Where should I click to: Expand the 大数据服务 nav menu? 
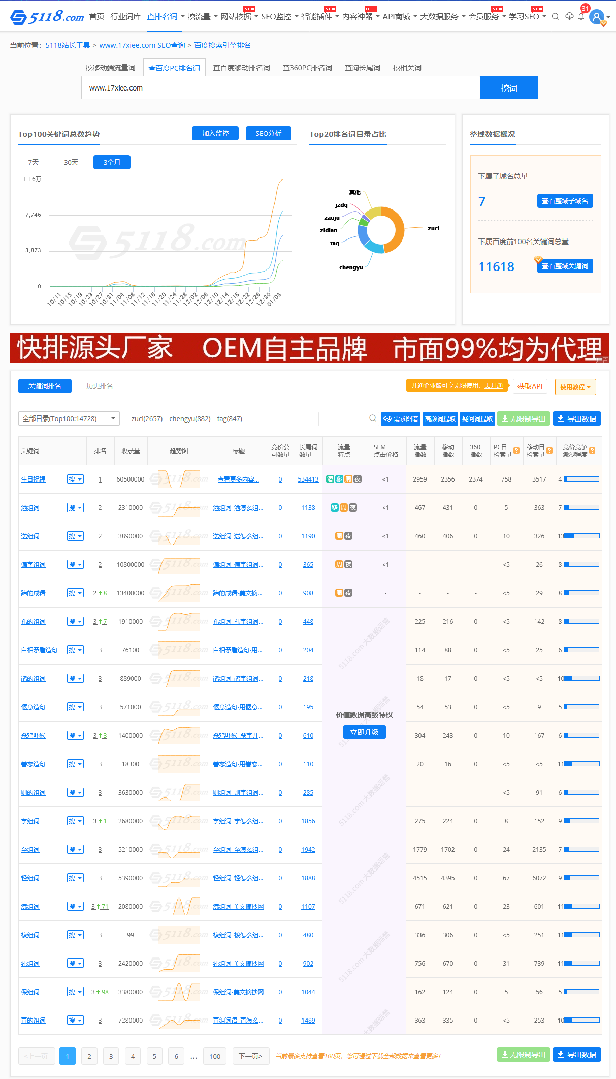pos(442,17)
